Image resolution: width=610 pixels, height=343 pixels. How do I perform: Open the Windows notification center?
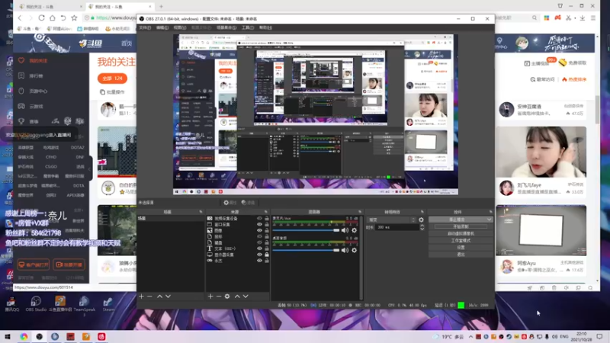point(599,336)
